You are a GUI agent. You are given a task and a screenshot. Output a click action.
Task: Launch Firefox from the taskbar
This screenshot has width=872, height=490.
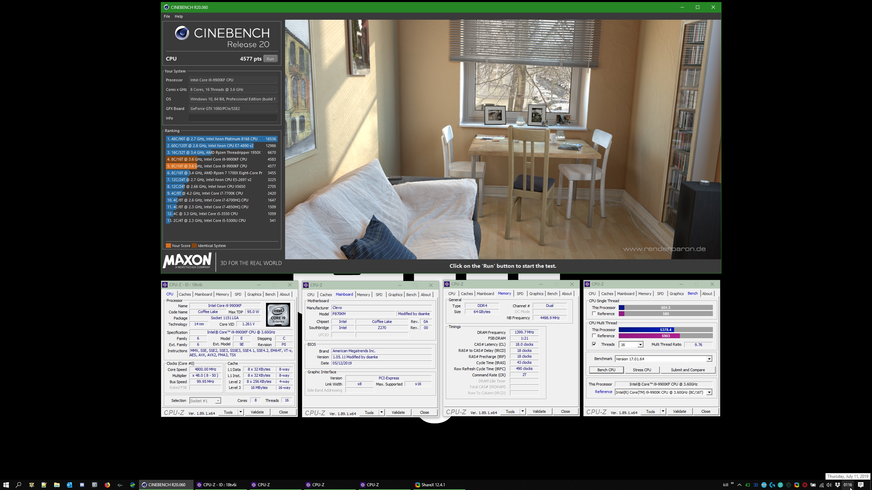[107, 485]
